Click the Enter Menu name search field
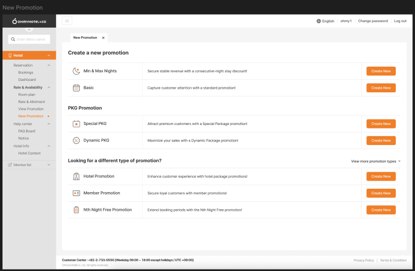 pyautogui.click(x=32, y=39)
